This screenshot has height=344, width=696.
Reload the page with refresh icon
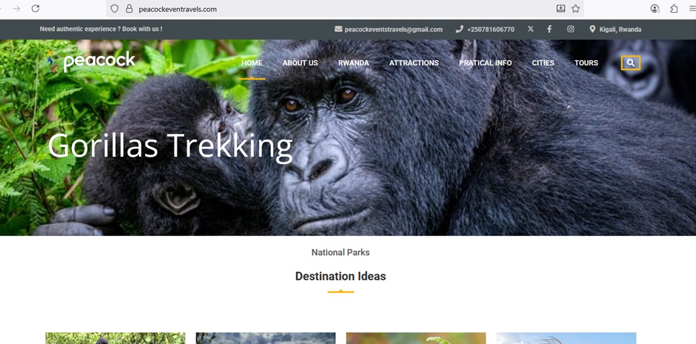35,9
